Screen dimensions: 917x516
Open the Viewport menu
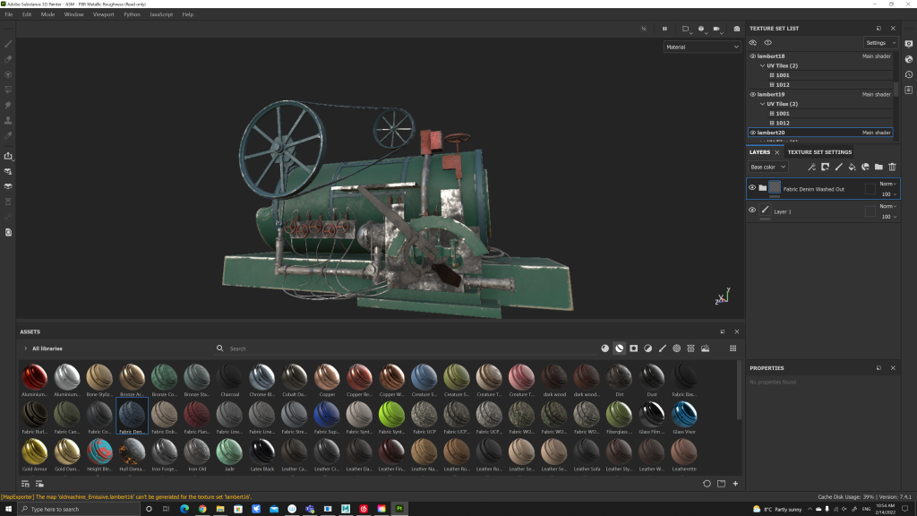tap(103, 14)
